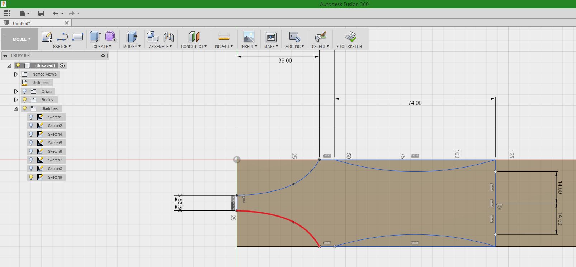Click the Inspect measure ruler icon

(x=224, y=37)
